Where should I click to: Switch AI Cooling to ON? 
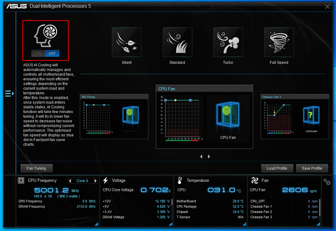[x=38, y=53]
